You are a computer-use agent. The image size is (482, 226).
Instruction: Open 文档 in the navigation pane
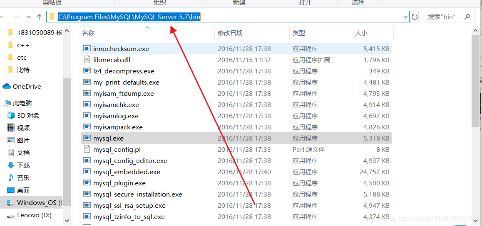(23, 153)
